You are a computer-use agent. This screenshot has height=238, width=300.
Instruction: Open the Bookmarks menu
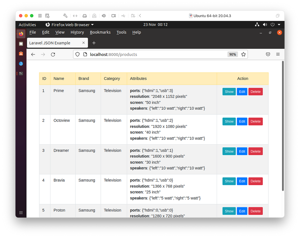[100, 32]
